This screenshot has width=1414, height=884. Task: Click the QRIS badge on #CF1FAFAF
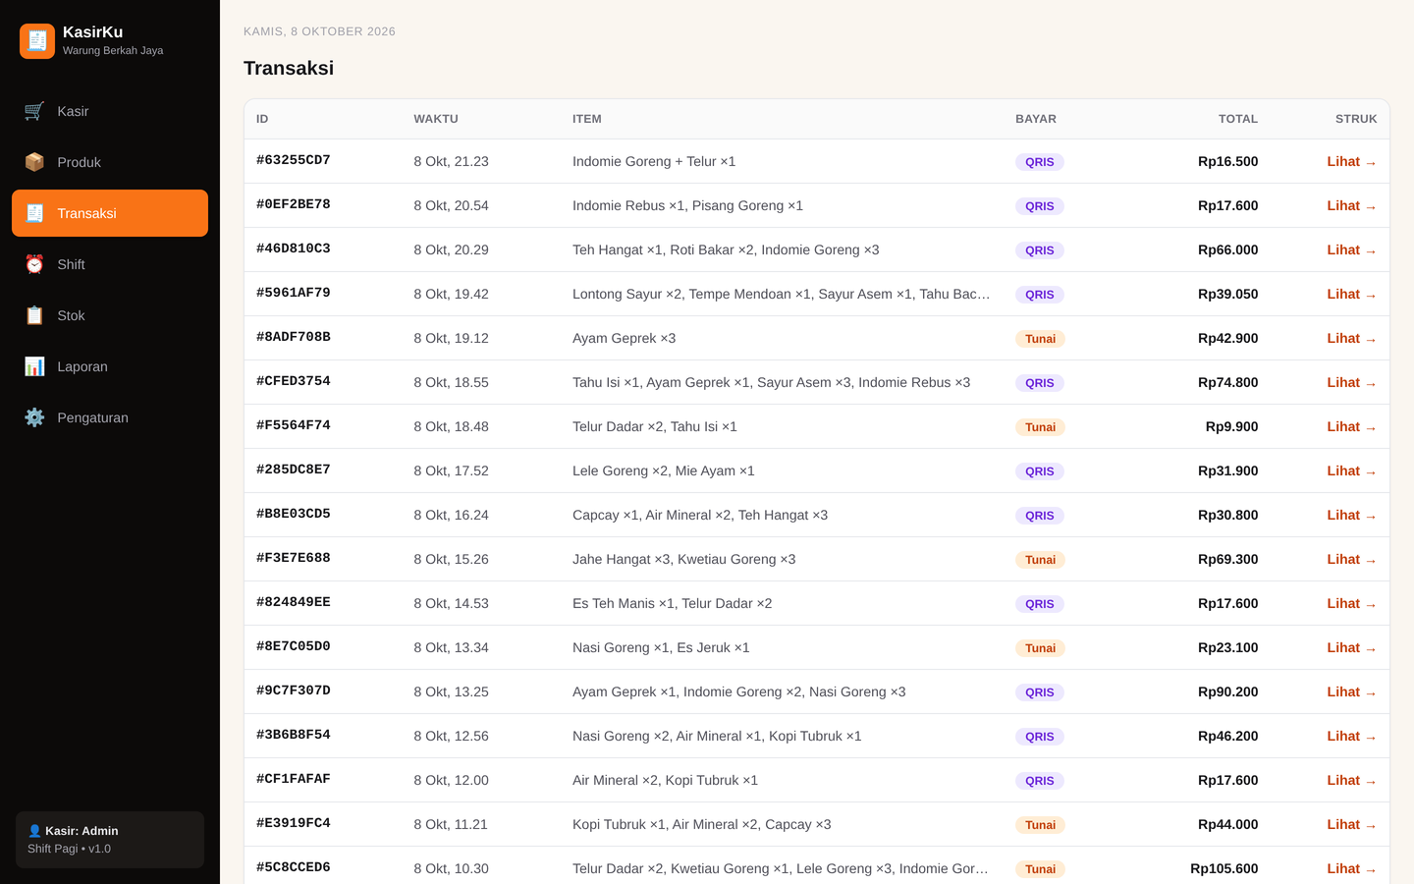pyautogui.click(x=1040, y=781)
